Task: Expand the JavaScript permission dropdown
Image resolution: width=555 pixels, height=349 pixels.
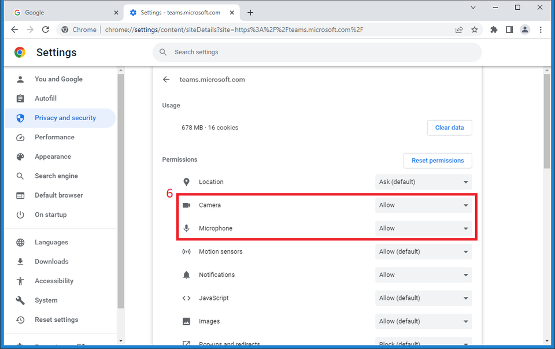Action: [x=423, y=298]
